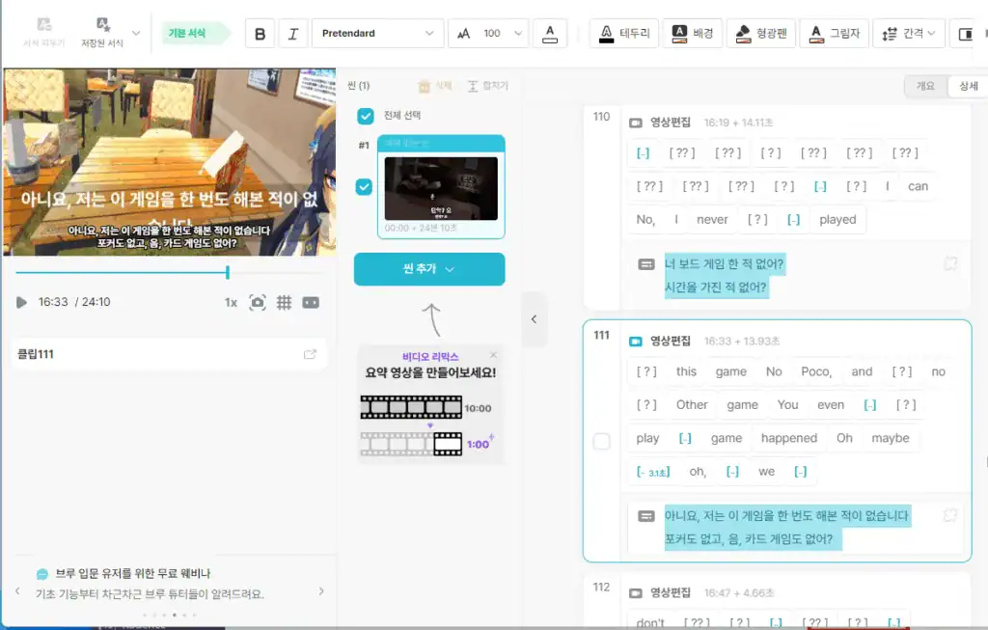Viewport: 988px width, 630px height.
Task: Open the Pretendard font dropdown
Action: point(377,32)
